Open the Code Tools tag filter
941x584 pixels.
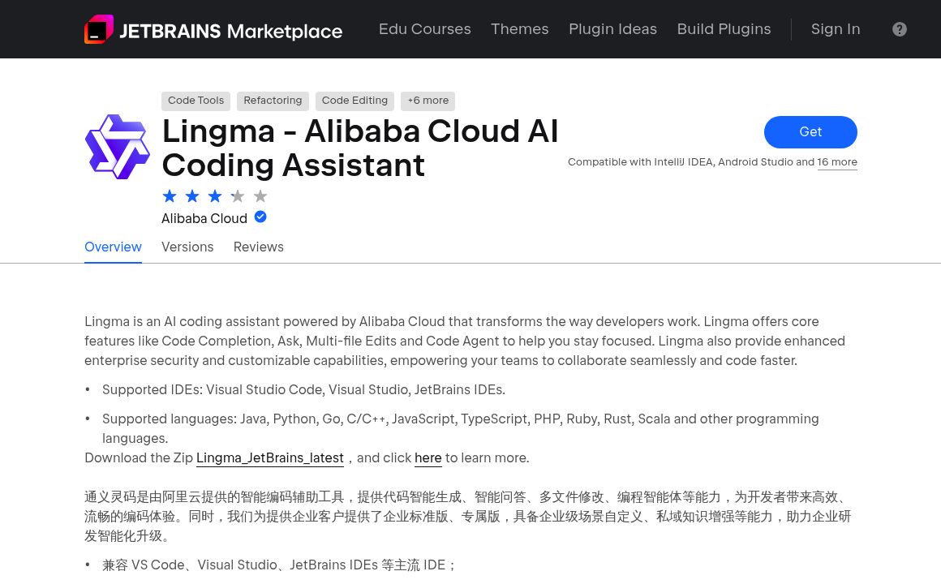pos(196,101)
